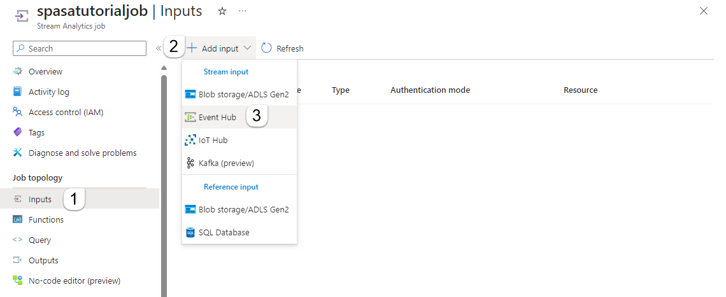Choose IoT Hub from stream inputs

(213, 140)
